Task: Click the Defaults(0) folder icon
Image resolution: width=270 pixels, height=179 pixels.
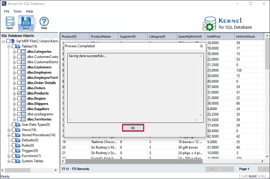Action: [18, 140]
